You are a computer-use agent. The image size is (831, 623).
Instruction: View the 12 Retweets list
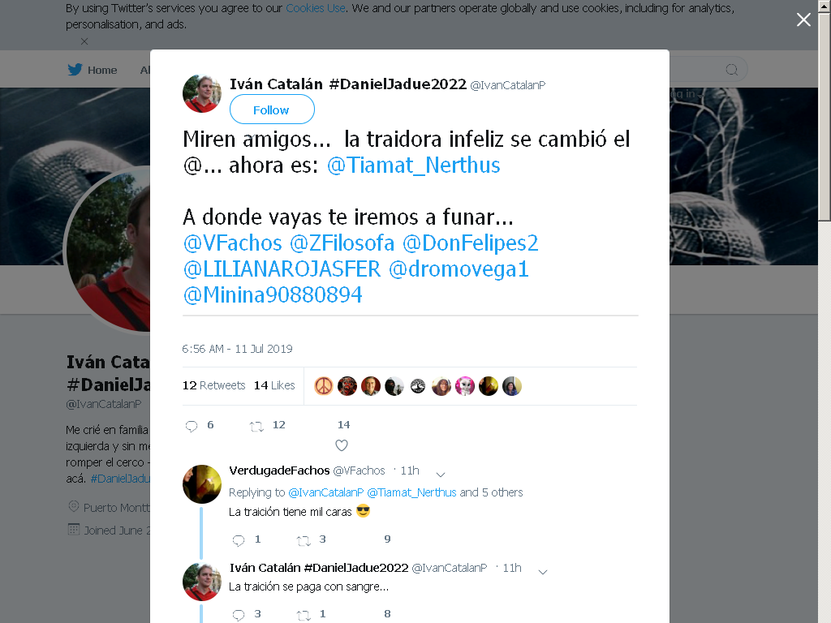pyautogui.click(x=213, y=385)
